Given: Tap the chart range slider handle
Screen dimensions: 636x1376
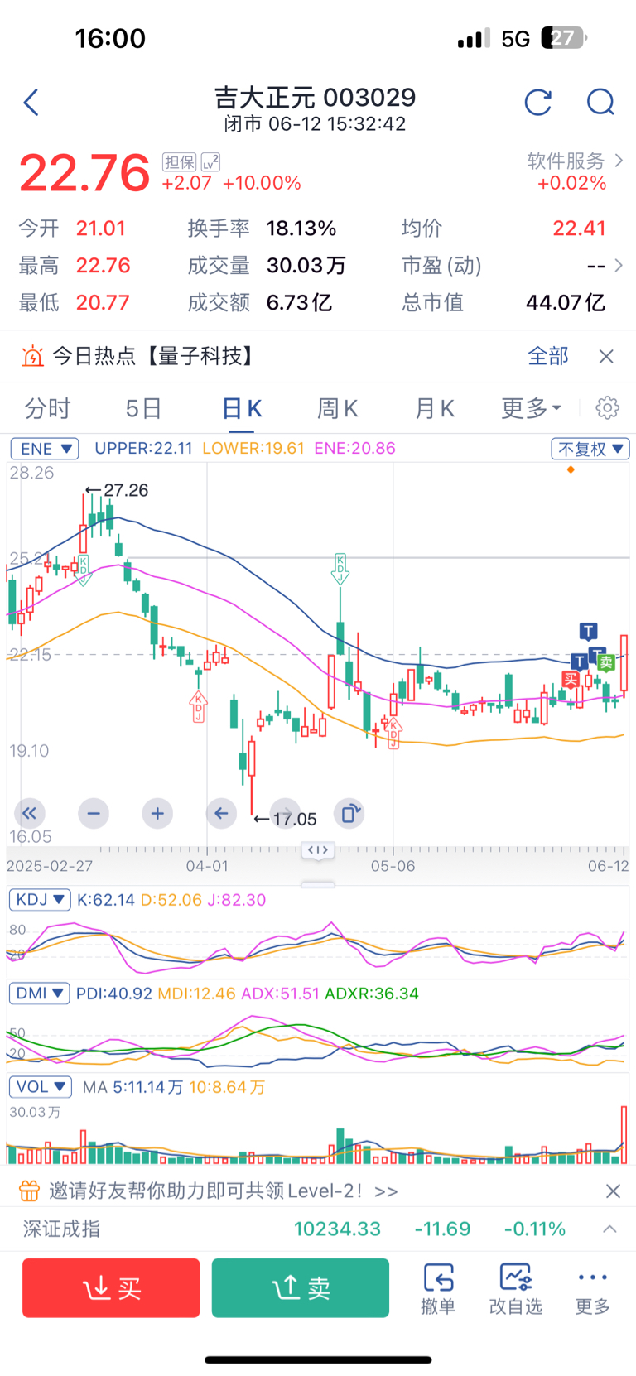Looking at the screenshot, I should tap(318, 850).
